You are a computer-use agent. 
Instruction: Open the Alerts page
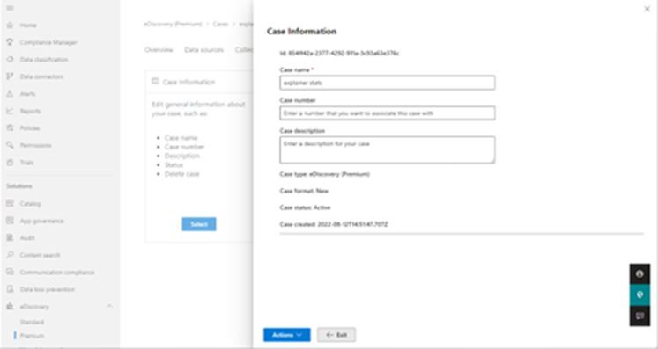click(x=27, y=94)
